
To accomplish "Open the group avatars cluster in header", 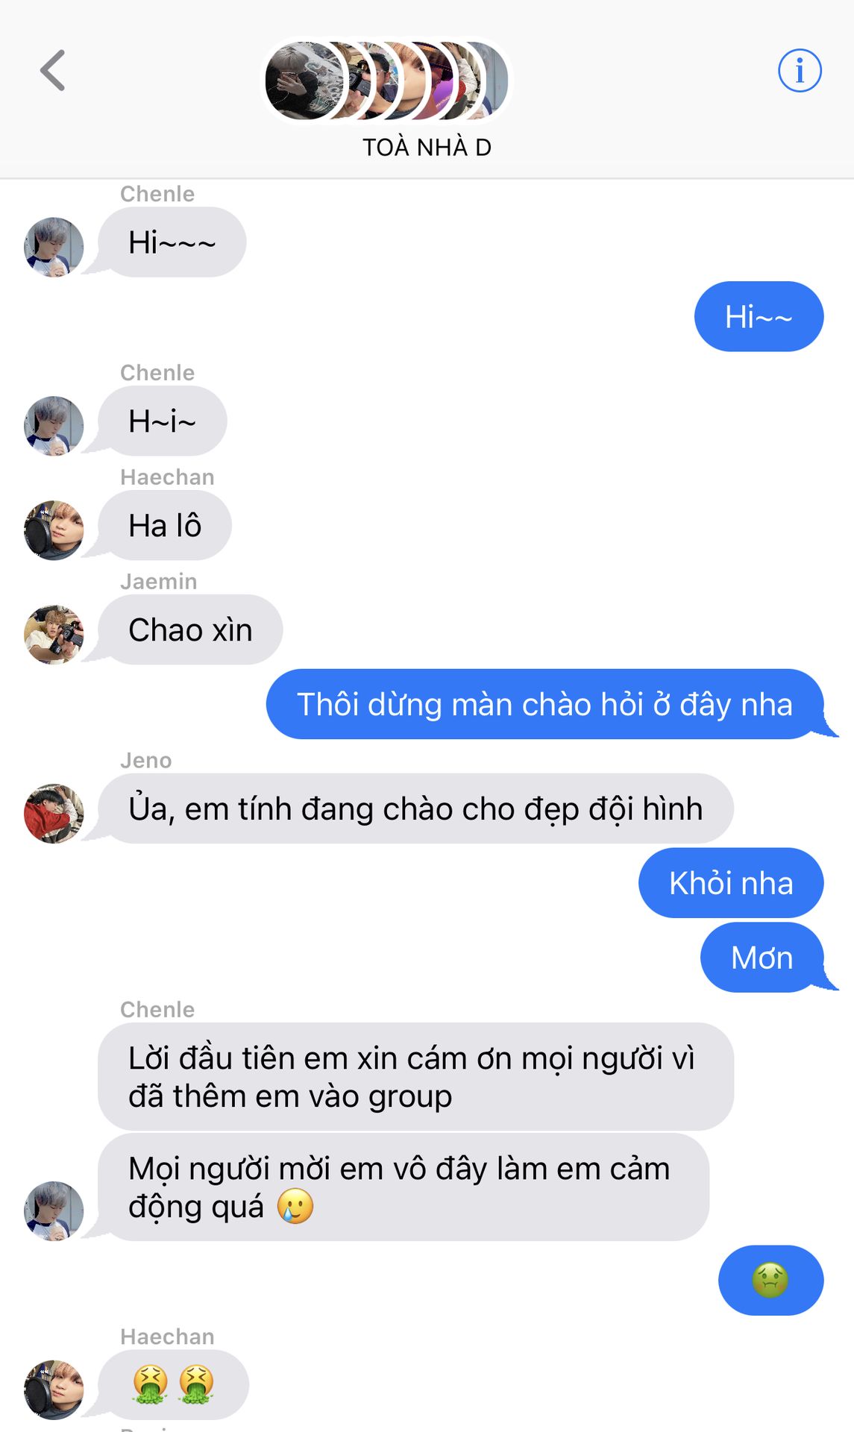I will tap(386, 81).
